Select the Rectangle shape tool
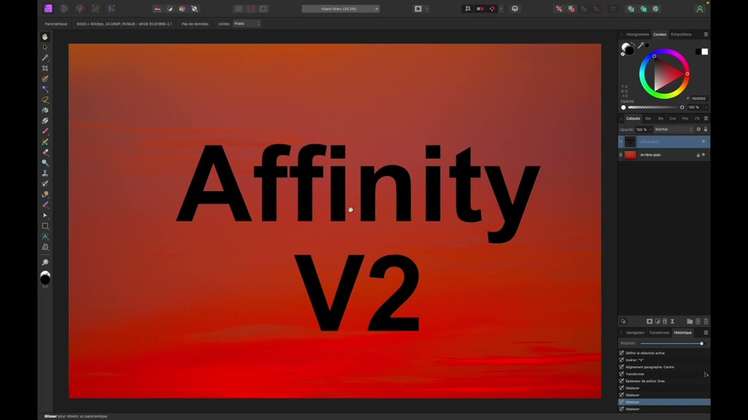This screenshot has height=420, width=748. [x=45, y=226]
